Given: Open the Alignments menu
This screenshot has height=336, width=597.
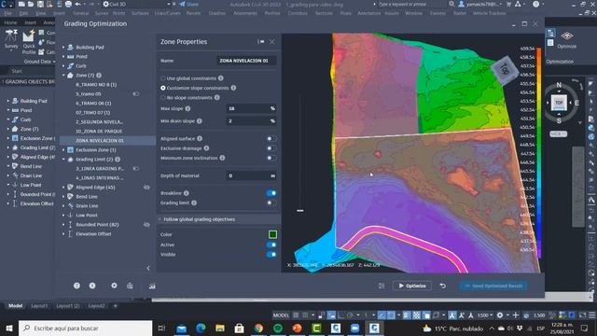Looking at the screenshot, I should 244,13.
